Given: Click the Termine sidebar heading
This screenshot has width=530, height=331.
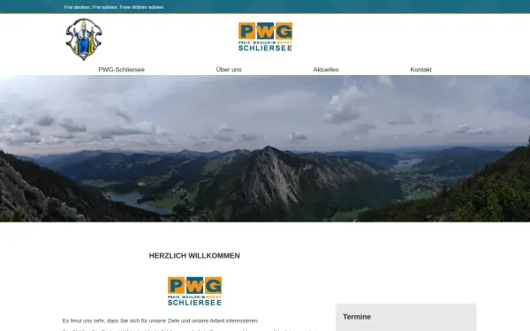Looking at the screenshot, I should click(357, 317).
